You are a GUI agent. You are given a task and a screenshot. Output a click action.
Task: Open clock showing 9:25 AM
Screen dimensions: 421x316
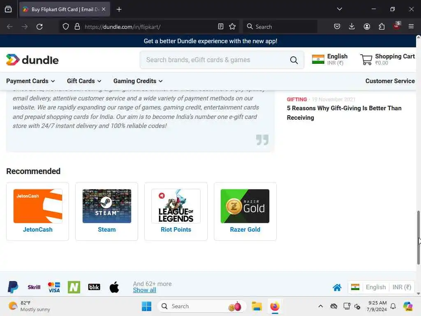(377, 306)
